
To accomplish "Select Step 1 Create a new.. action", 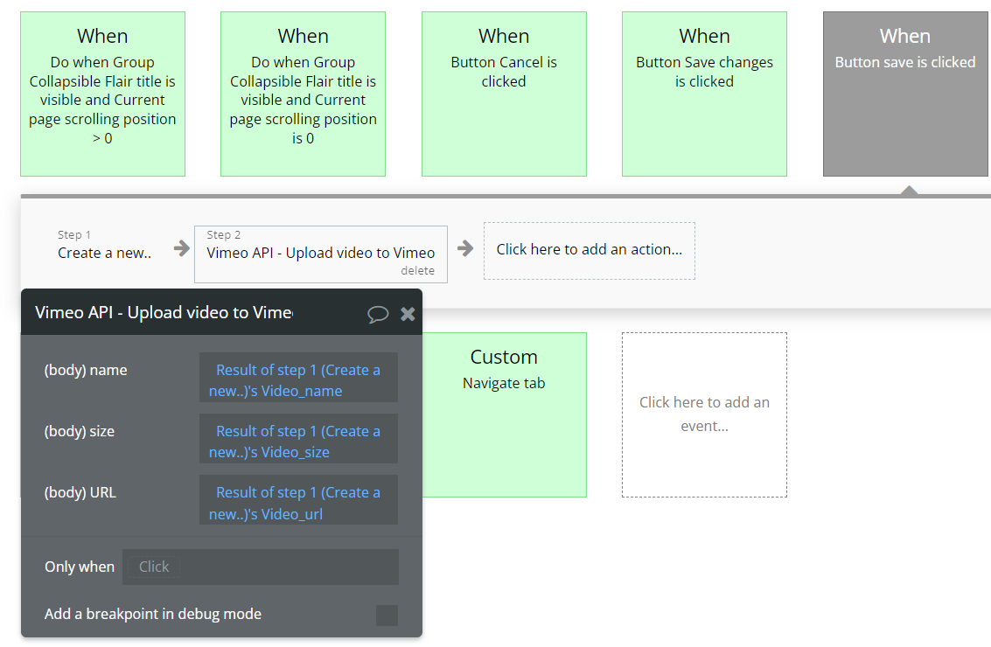I will 104,245.
